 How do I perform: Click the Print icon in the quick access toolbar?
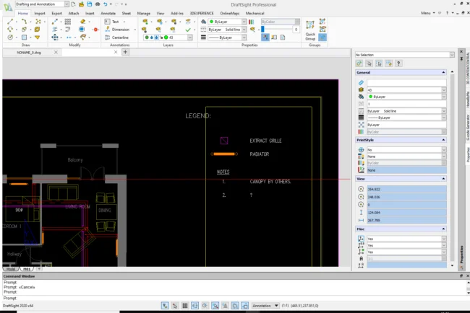(x=96, y=4)
